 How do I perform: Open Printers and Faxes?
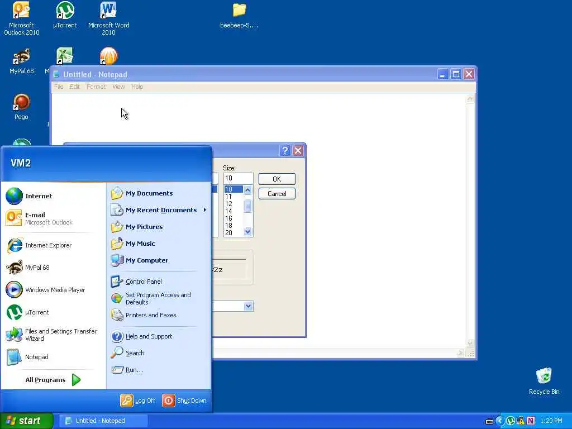159,315
